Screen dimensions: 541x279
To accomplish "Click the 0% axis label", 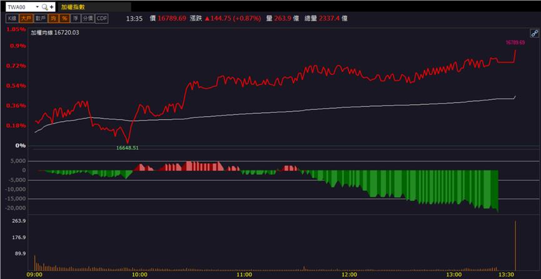I will 21,145.
